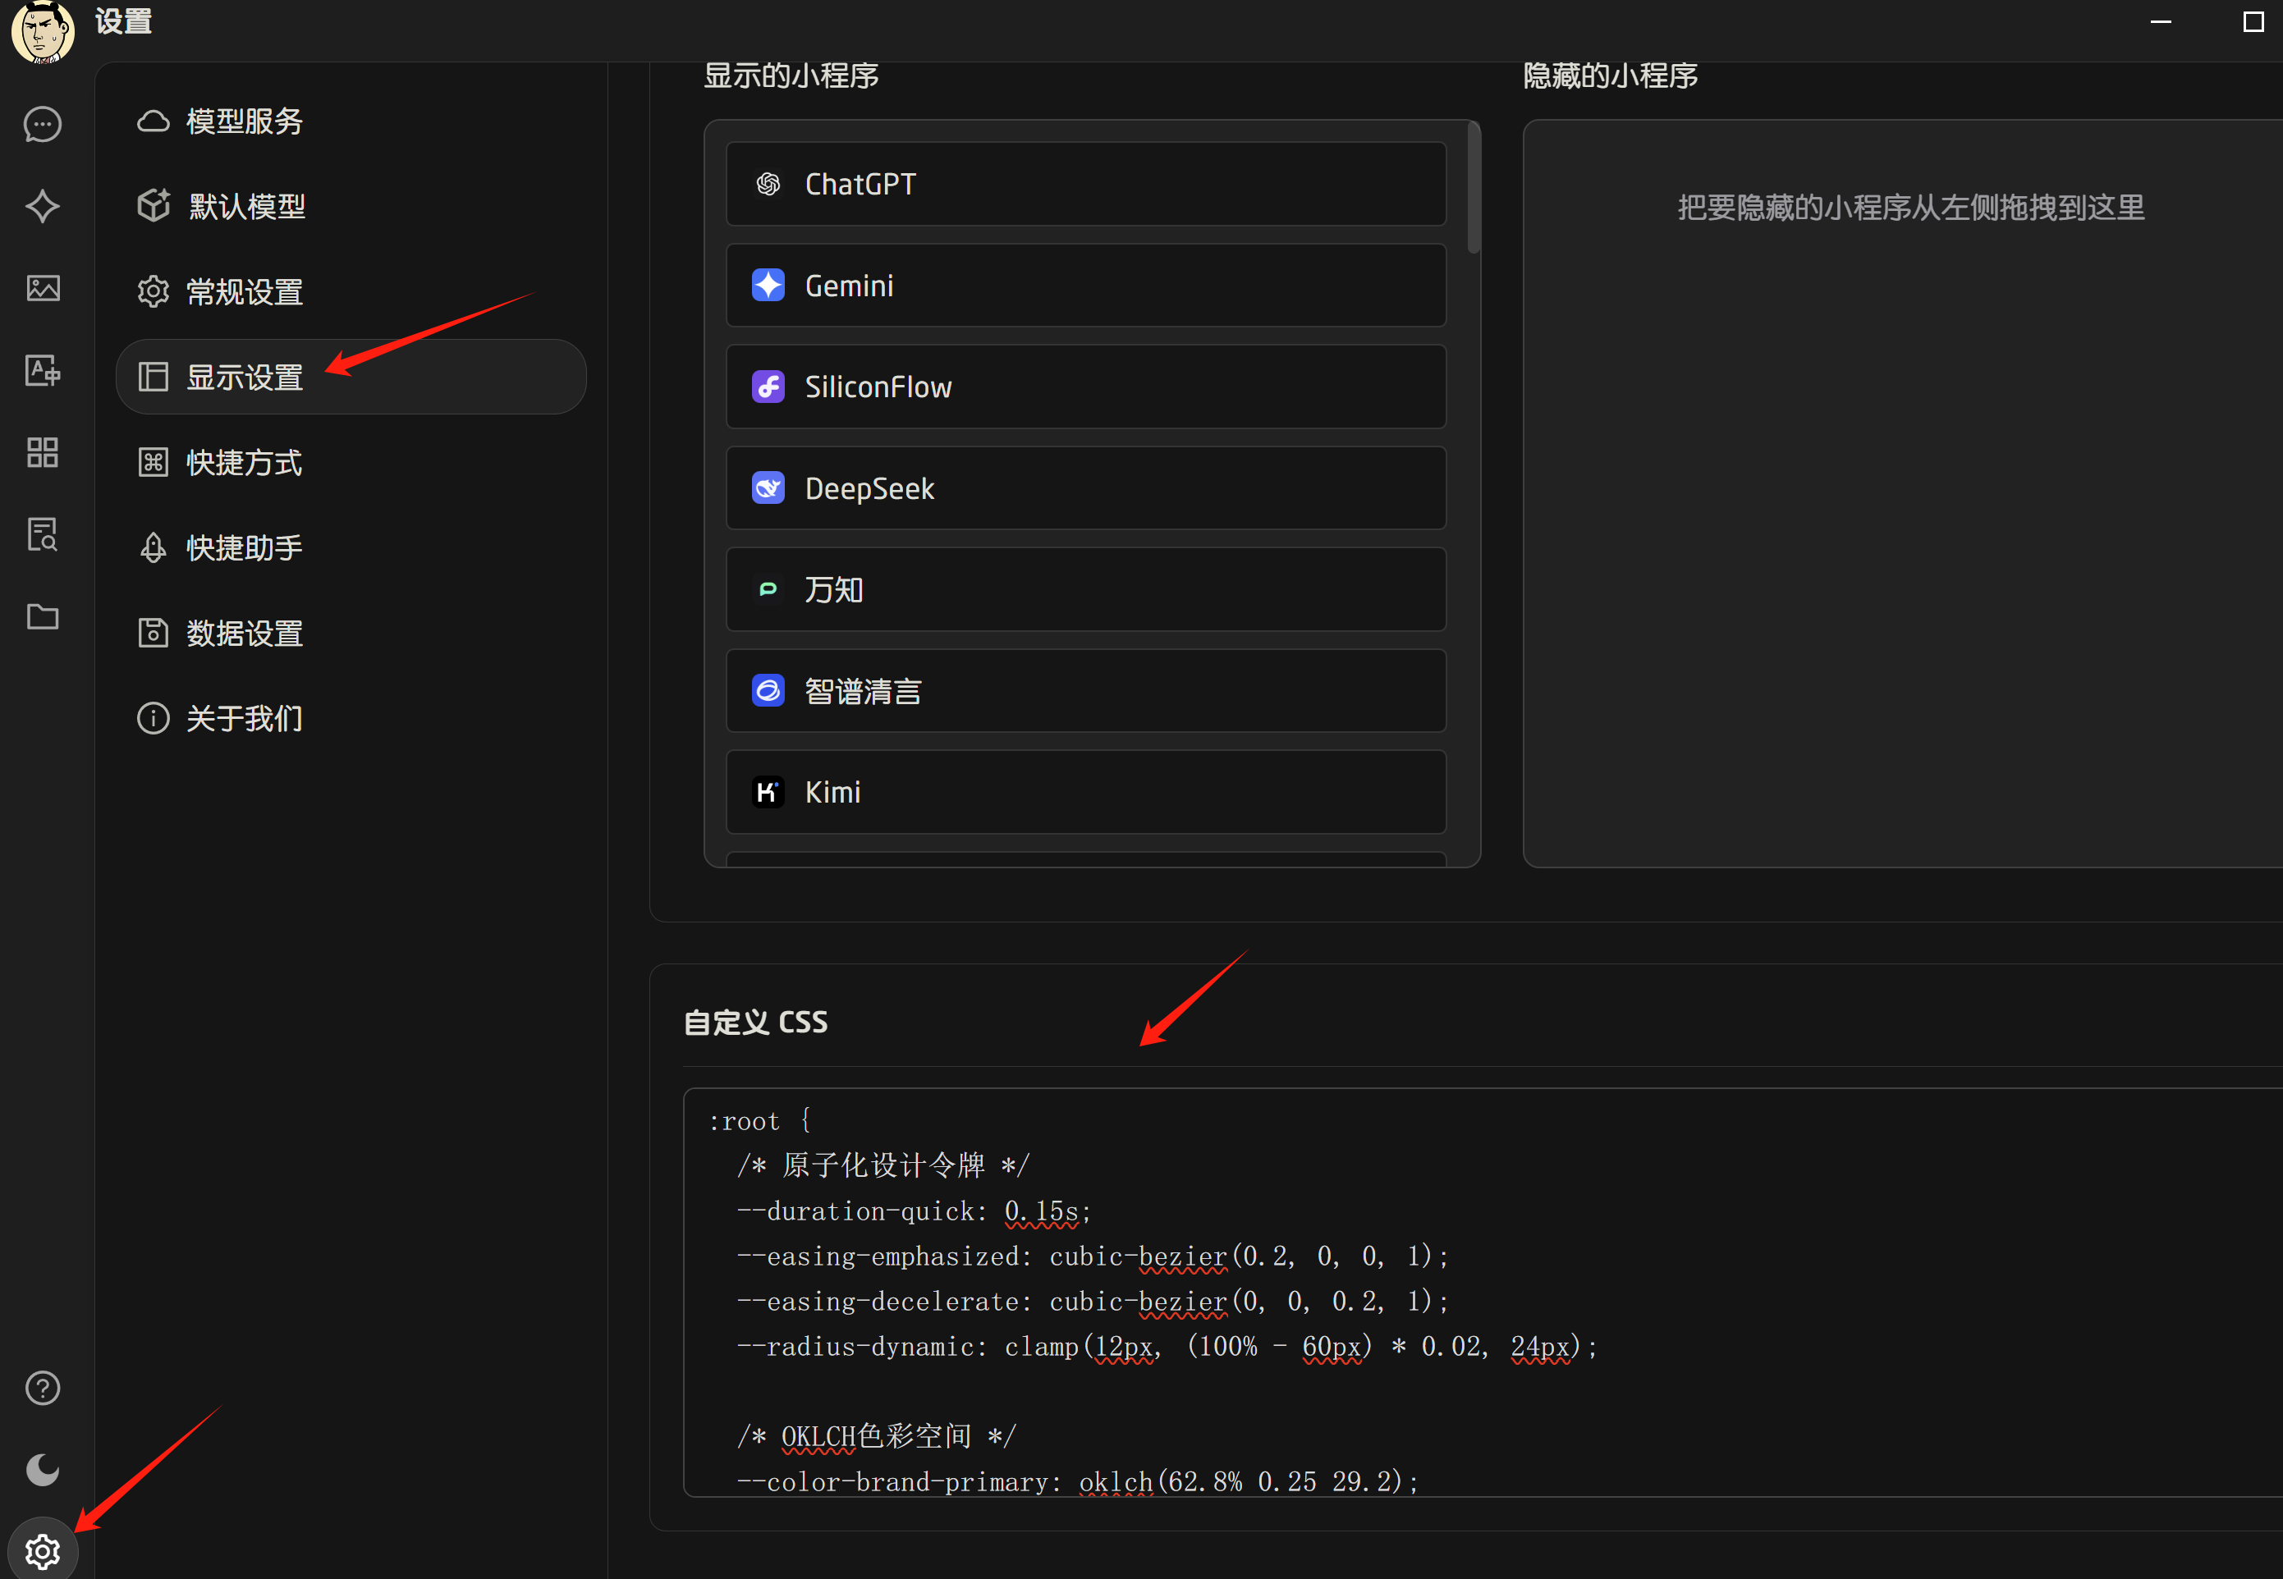Viewport: 2283px width, 1579px height.
Task: Click the 万知 logo icon
Action: [x=768, y=589]
